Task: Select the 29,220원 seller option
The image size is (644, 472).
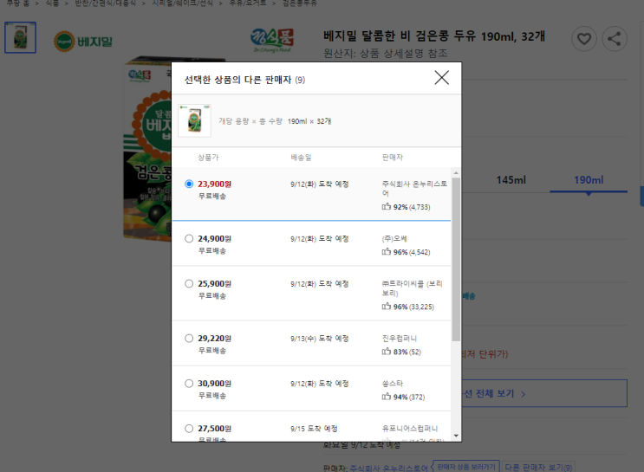Action: [188, 339]
